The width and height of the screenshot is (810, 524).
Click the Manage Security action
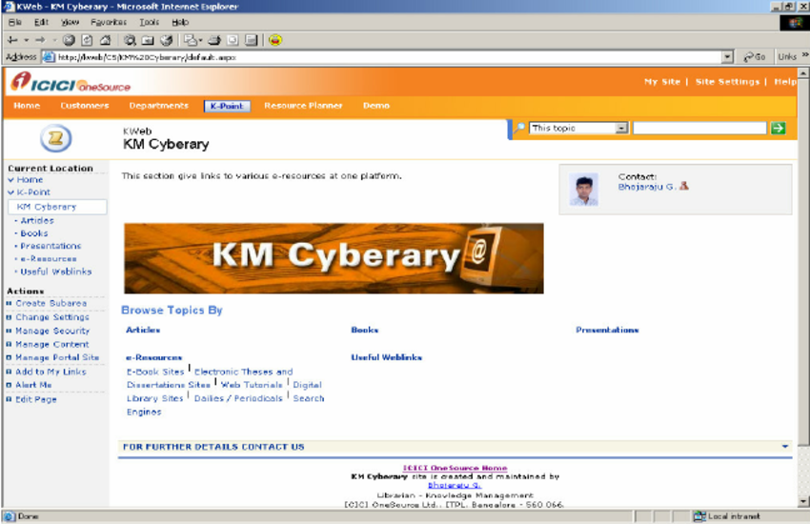coord(52,331)
